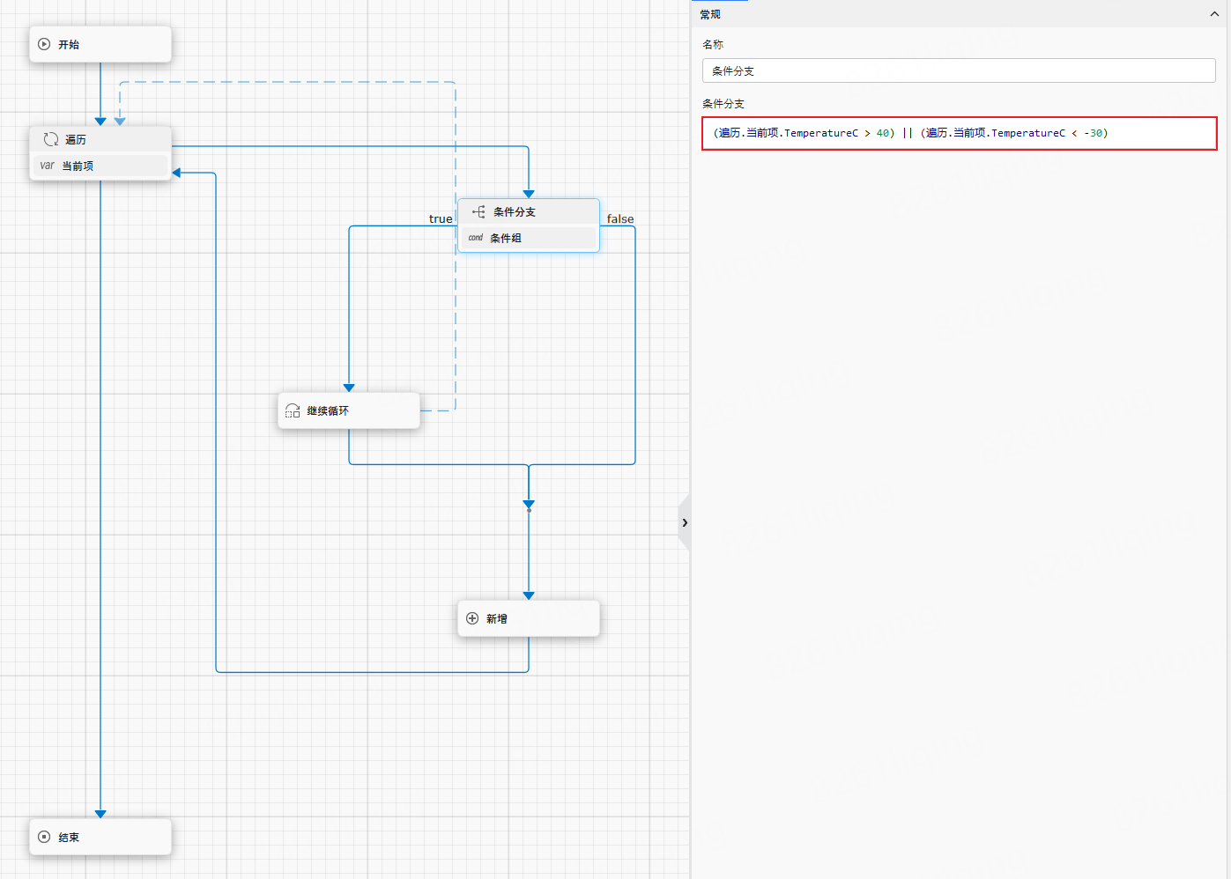Click the var icon beside 当前项
Screen dimensions: 1231x879
pos(47,166)
